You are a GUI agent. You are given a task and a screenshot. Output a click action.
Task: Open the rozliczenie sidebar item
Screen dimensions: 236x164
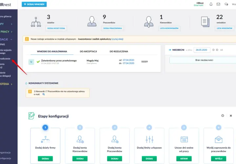(x=5, y=59)
